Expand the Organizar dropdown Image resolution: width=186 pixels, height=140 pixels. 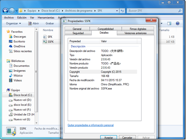(13, 23)
